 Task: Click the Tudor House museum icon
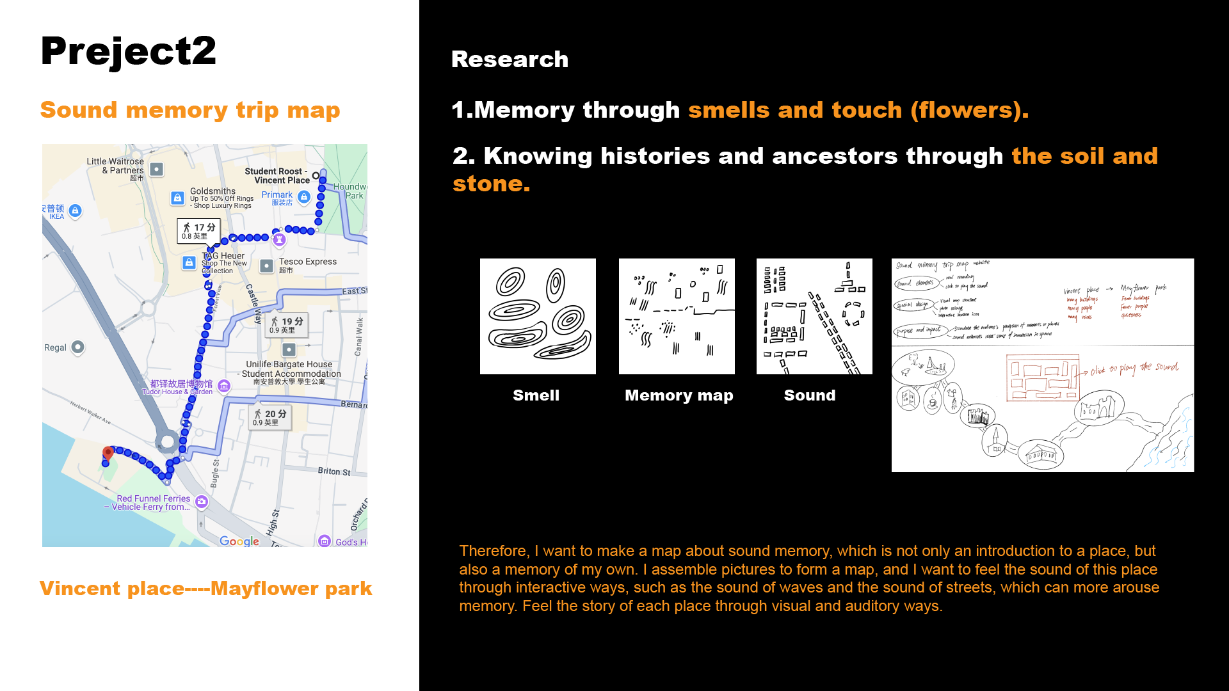coord(224,386)
